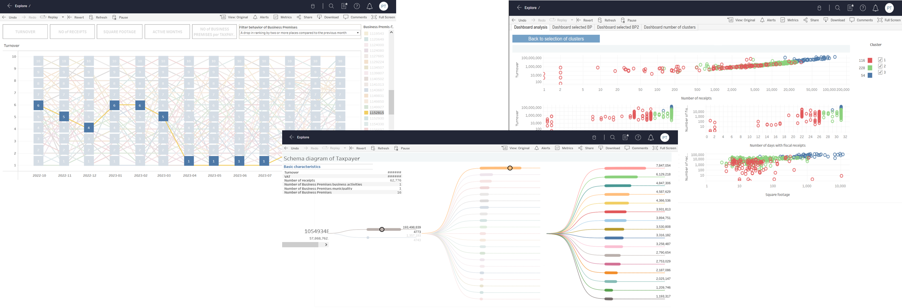Image resolution: width=902 pixels, height=308 pixels.
Task: Click right arrow below taxpayer ID 1054934
Action: click(326, 245)
